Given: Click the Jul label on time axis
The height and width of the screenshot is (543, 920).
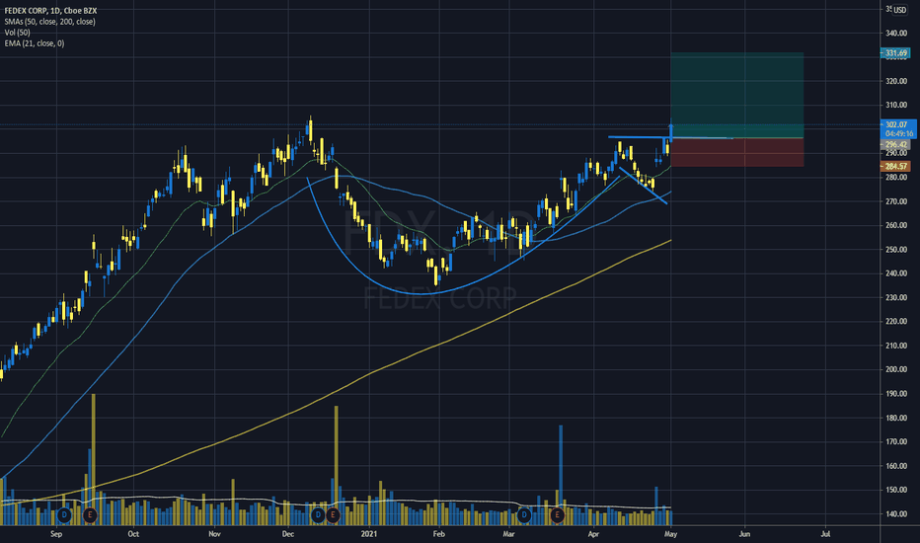Looking at the screenshot, I should [x=825, y=534].
